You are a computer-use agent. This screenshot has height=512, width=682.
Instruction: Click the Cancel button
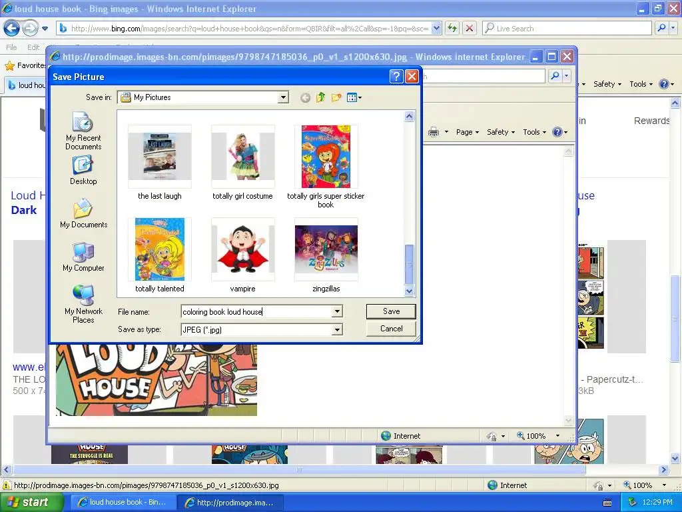coord(391,329)
